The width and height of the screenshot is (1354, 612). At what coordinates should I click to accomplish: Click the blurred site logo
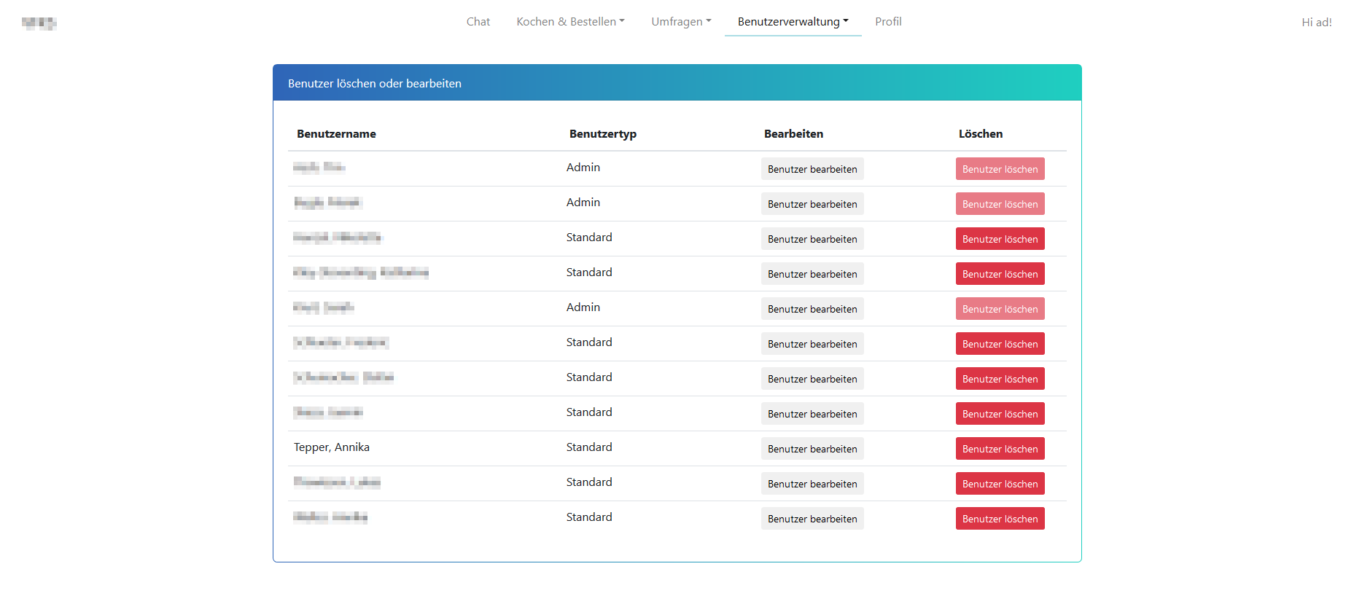coord(39,23)
